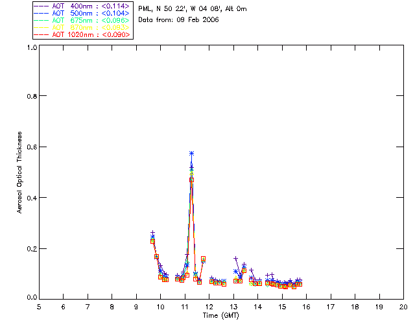Click the 0.4 y-axis tick label
The image size is (415, 332).
pos(32,198)
